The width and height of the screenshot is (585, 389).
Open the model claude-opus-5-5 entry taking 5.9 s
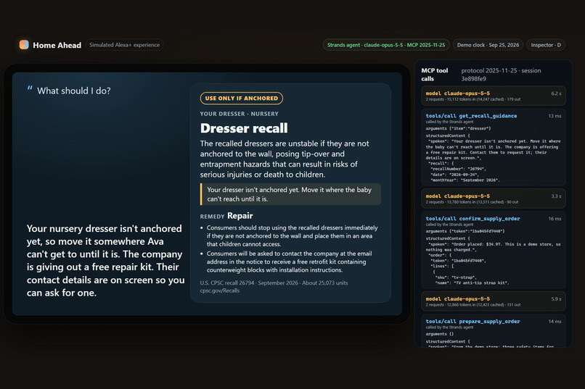point(494,301)
